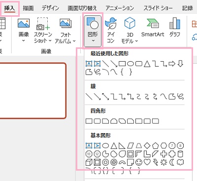Insert a SmartArt graphic
Viewport: 197px width, 181px height.
(153, 28)
